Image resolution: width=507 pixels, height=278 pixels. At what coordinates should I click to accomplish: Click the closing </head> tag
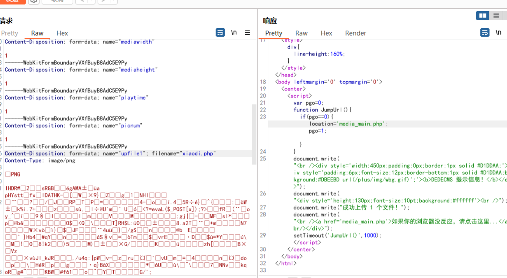(286, 75)
